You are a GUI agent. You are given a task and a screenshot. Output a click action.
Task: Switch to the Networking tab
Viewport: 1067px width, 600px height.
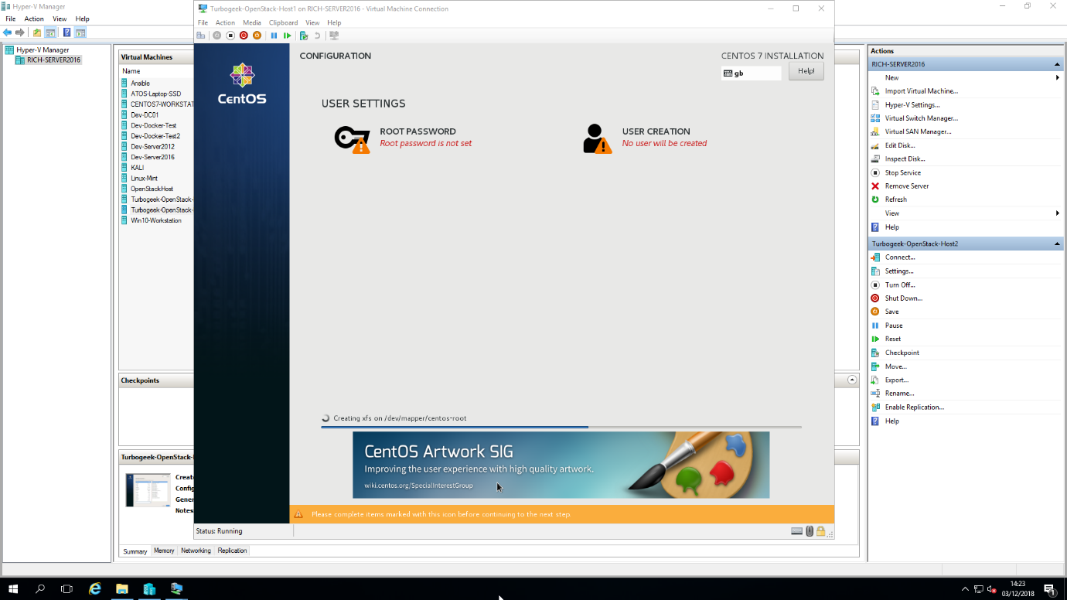[196, 551]
